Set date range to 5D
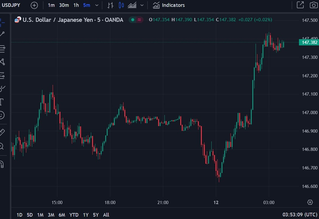The width and height of the screenshot is (319, 219). 30,215
